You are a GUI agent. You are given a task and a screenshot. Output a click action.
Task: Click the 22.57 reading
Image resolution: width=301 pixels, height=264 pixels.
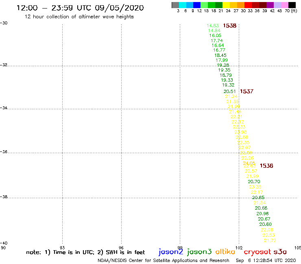click(x=251, y=171)
